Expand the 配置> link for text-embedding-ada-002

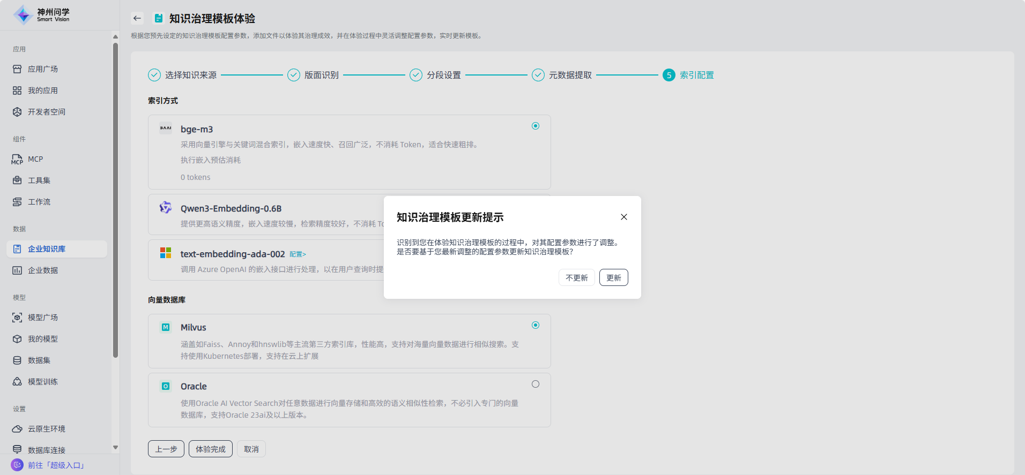coord(298,254)
